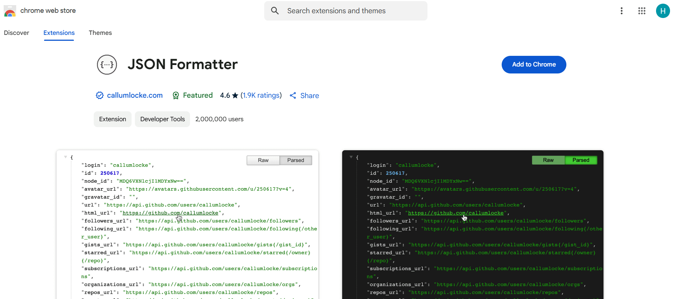Open the account avatar H
Viewport: 677px width, 299px height.
click(x=663, y=11)
